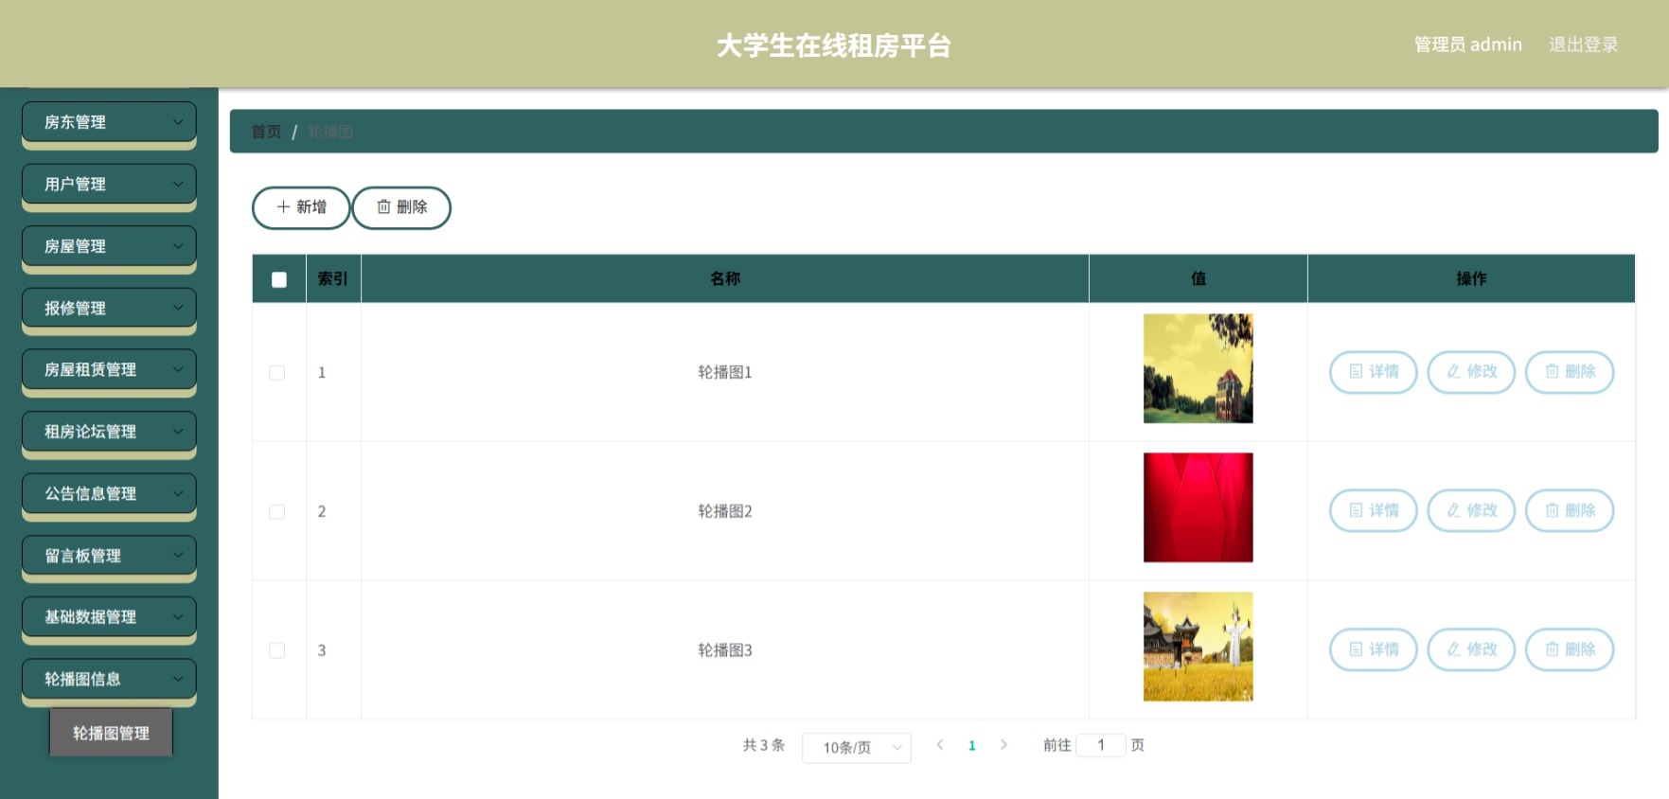Viewport: 1669px width, 799px height.
Task: Check the checkbox for row 轮播图3
Action: click(277, 651)
